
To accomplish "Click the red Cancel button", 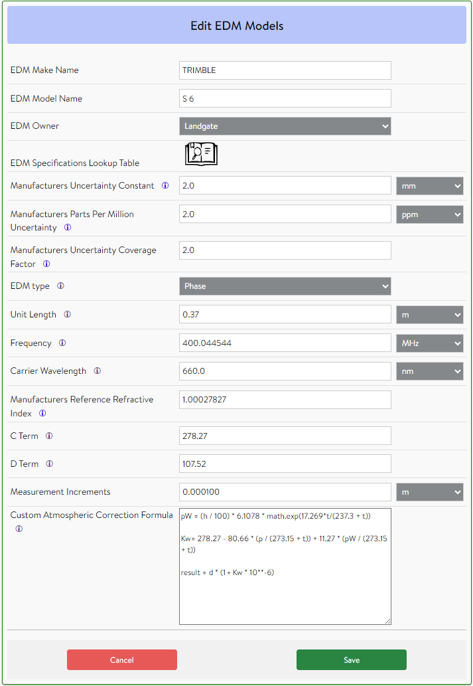I will pos(121,659).
